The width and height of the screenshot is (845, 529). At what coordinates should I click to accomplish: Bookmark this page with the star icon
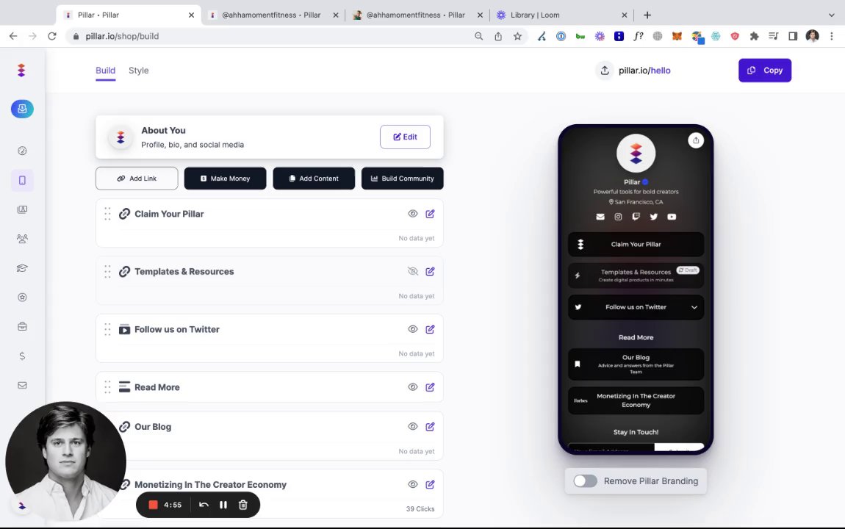point(517,36)
